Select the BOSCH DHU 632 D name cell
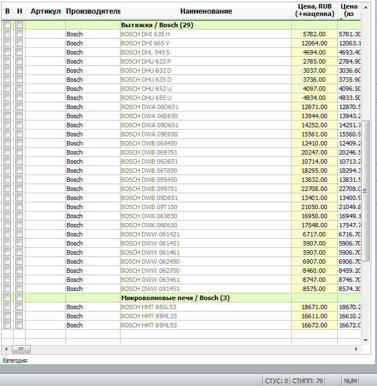Image resolution: width=377 pixels, height=386 pixels. 206,70
